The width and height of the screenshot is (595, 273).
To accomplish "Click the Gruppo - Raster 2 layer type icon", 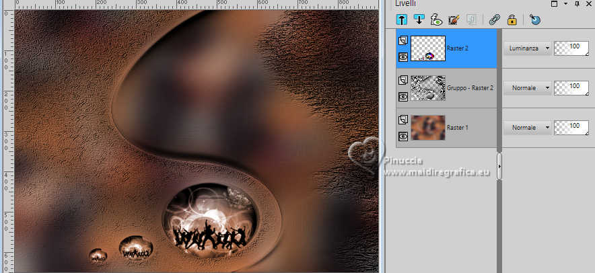I will coord(403,80).
